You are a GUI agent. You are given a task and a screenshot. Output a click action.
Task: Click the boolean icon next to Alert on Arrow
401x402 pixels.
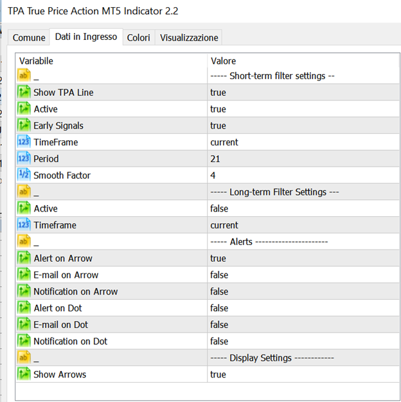coord(24,259)
